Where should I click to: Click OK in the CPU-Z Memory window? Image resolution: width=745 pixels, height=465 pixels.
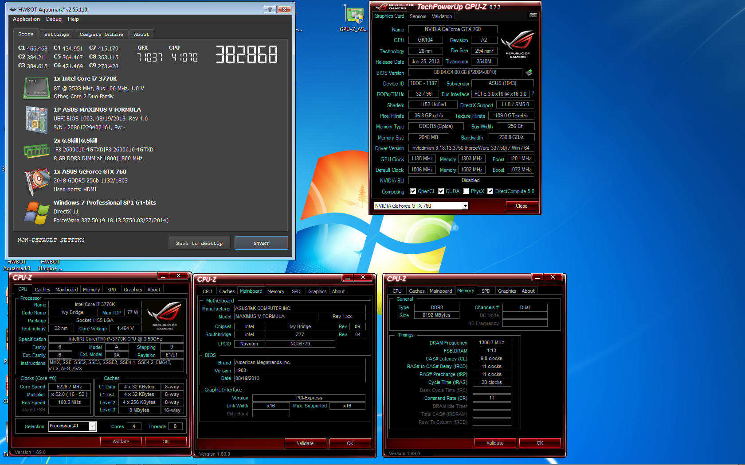point(540,443)
